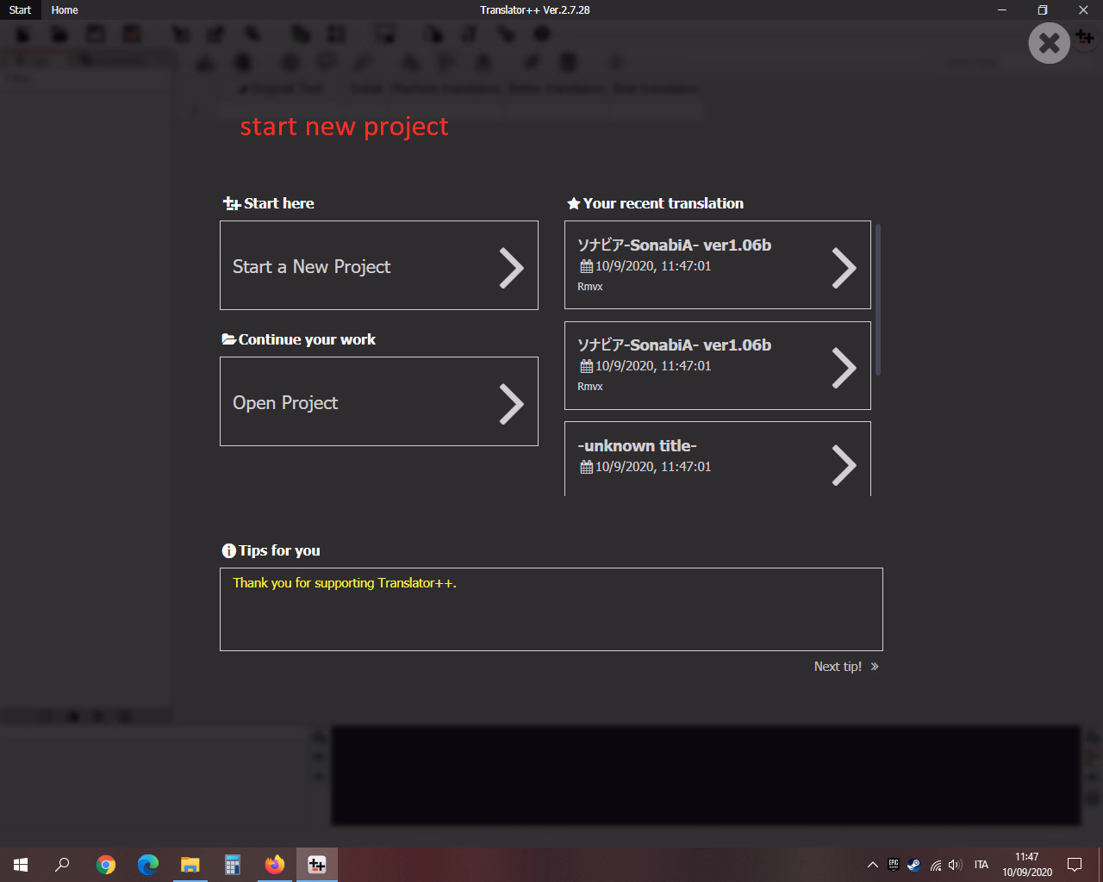Open Google Chrome from the taskbar
This screenshot has height=882, width=1103.
(106, 865)
